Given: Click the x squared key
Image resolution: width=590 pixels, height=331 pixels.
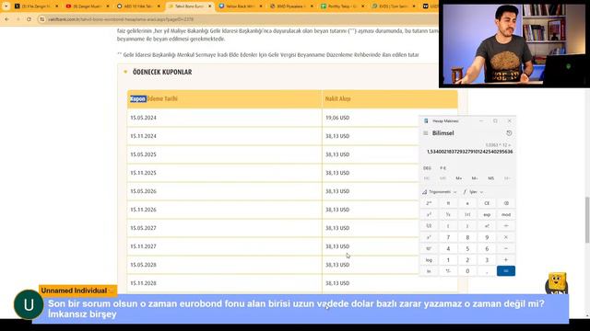Looking at the screenshot, I should 429,214.
